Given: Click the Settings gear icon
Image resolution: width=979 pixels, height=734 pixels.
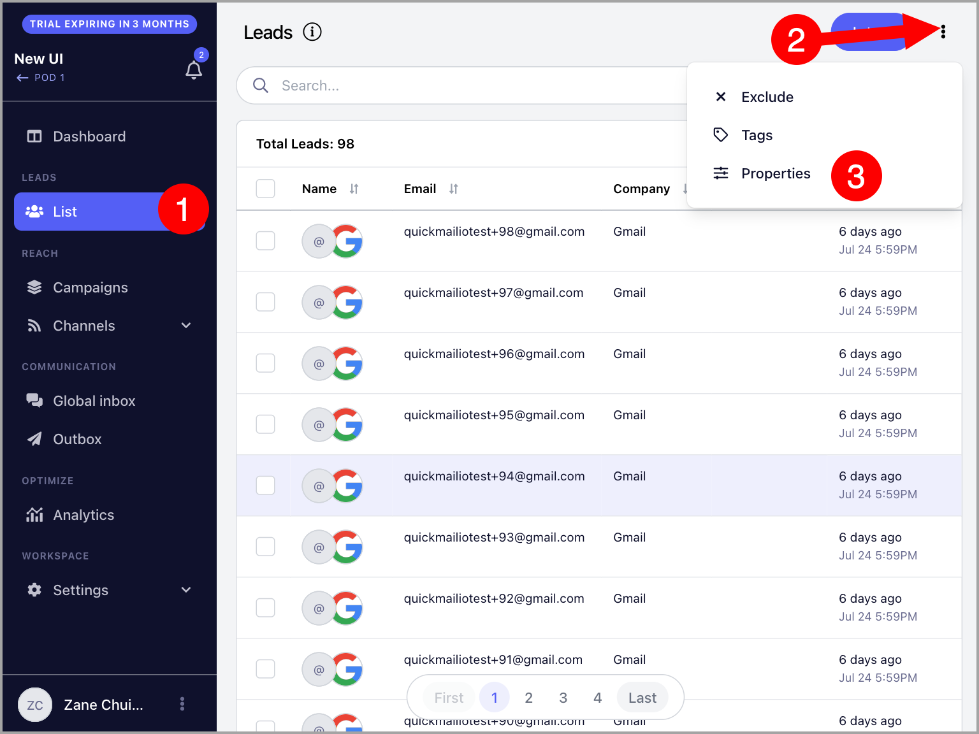Looking at the screenshot, I should (x=34, y=590).
